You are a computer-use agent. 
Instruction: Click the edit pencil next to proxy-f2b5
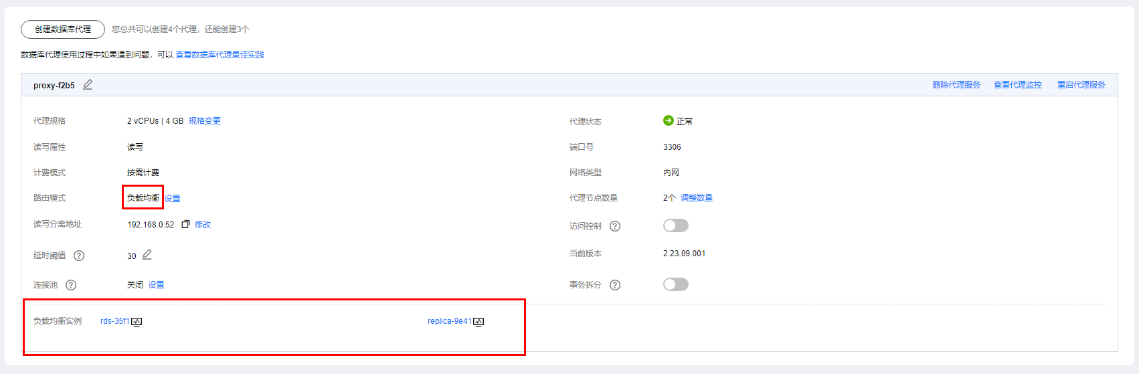tap(88, 85)
